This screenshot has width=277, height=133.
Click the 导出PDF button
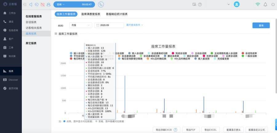tap(191, 130)
